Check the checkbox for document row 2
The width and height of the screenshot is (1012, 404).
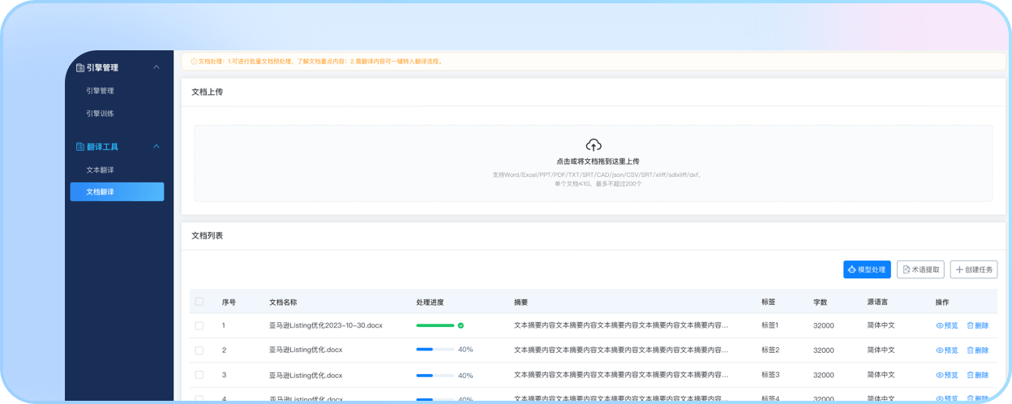[x=199, y=350]
